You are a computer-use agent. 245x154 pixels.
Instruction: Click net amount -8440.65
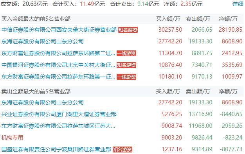pos(231,114)
